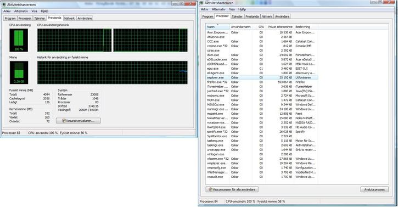398x207 pixels.
Task: Select firefox.exe *32 process
Action: pos(262,82)
